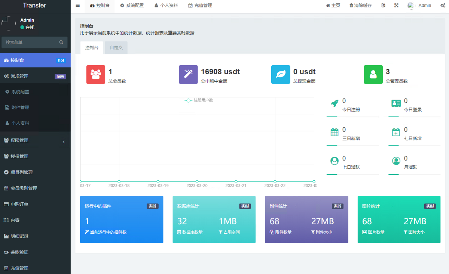Click the 控制台 dashboard icon in sidebar
Viewport: 449px width, 274px height.
[x=6, y=60]
